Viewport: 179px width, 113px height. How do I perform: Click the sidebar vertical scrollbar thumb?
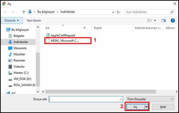pyautogui.click(x=38, y=69)
